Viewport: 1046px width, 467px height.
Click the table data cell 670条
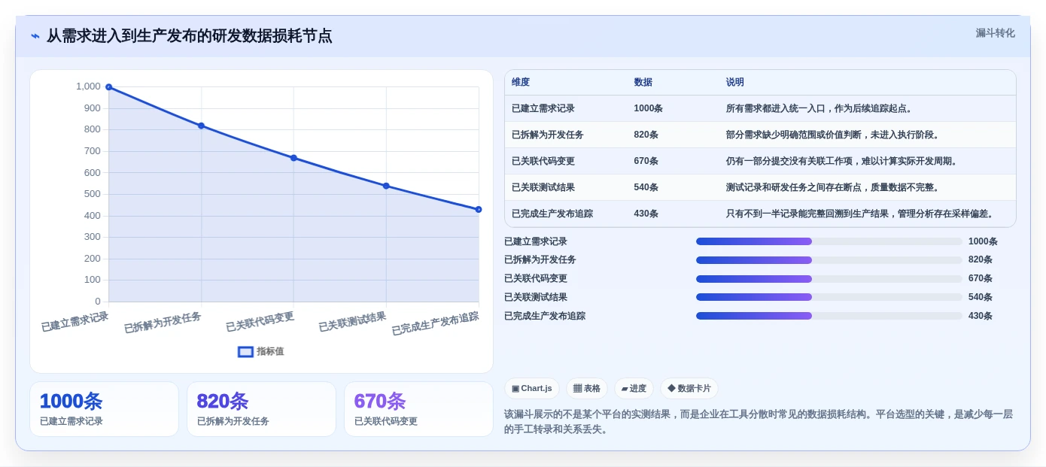(x=646, y=161)
